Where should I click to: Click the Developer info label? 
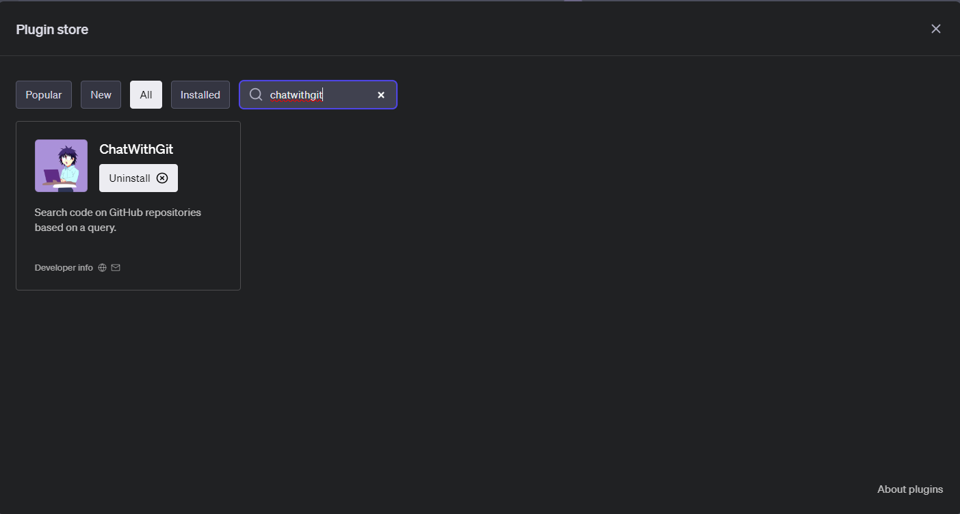point(64,267)
